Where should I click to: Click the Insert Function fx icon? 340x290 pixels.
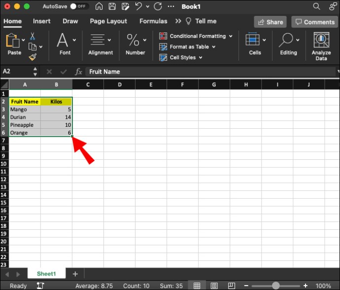78,72
